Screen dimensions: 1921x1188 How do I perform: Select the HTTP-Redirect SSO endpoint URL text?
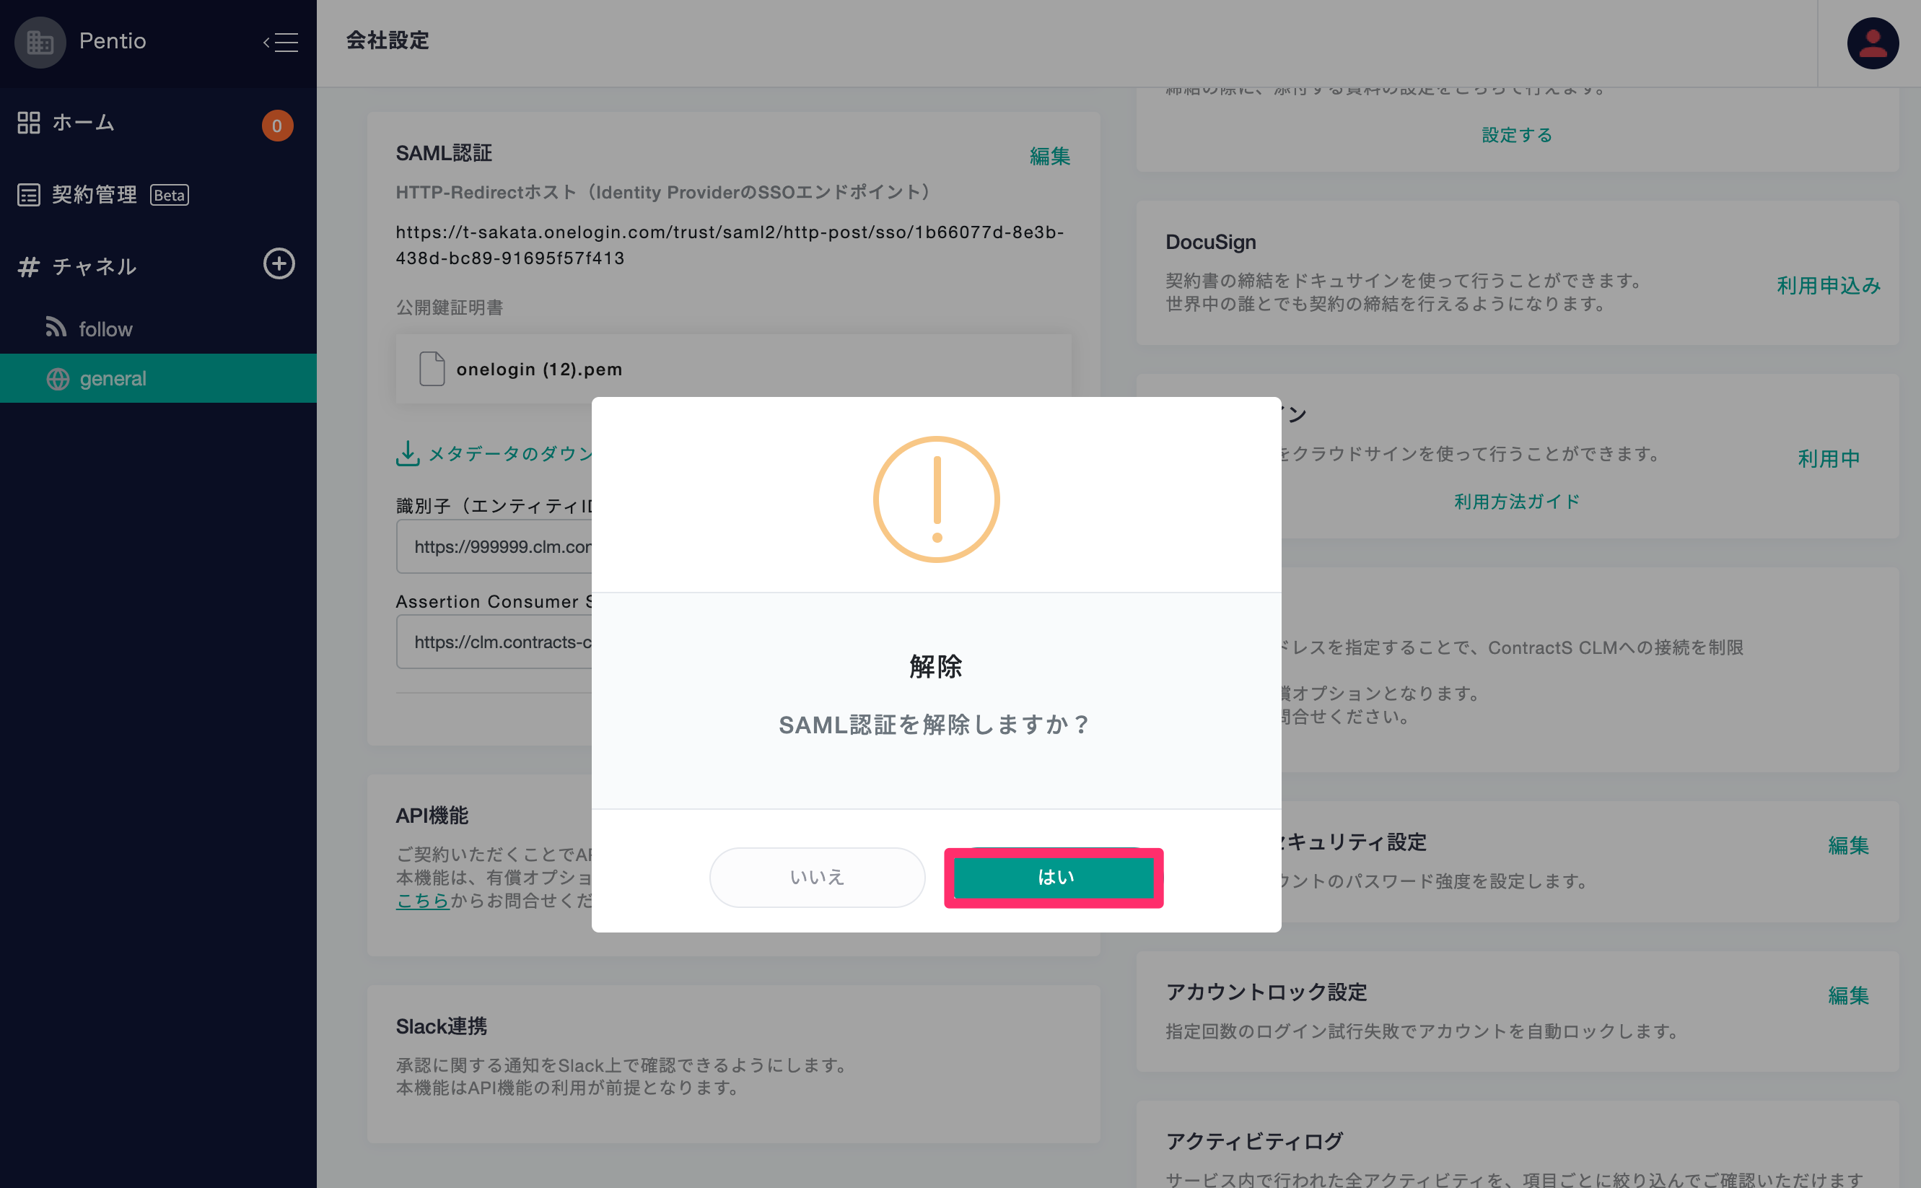coord(730,245)
